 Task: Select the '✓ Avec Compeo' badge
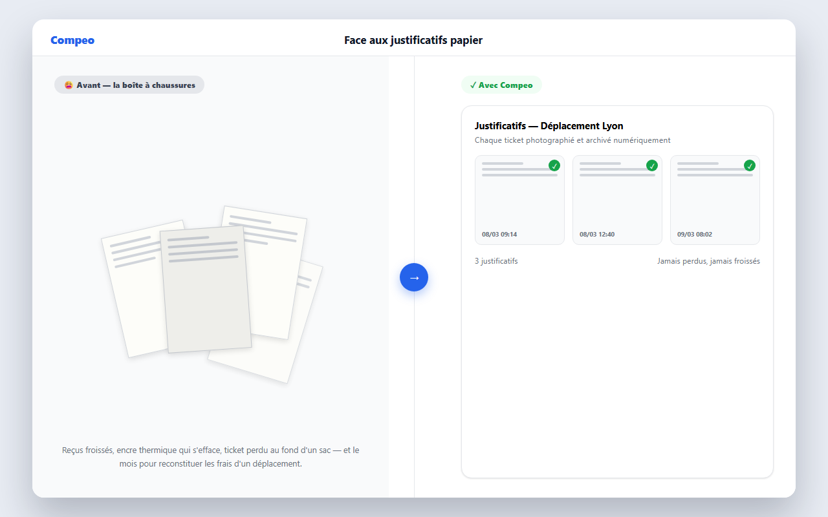(501, 85)
